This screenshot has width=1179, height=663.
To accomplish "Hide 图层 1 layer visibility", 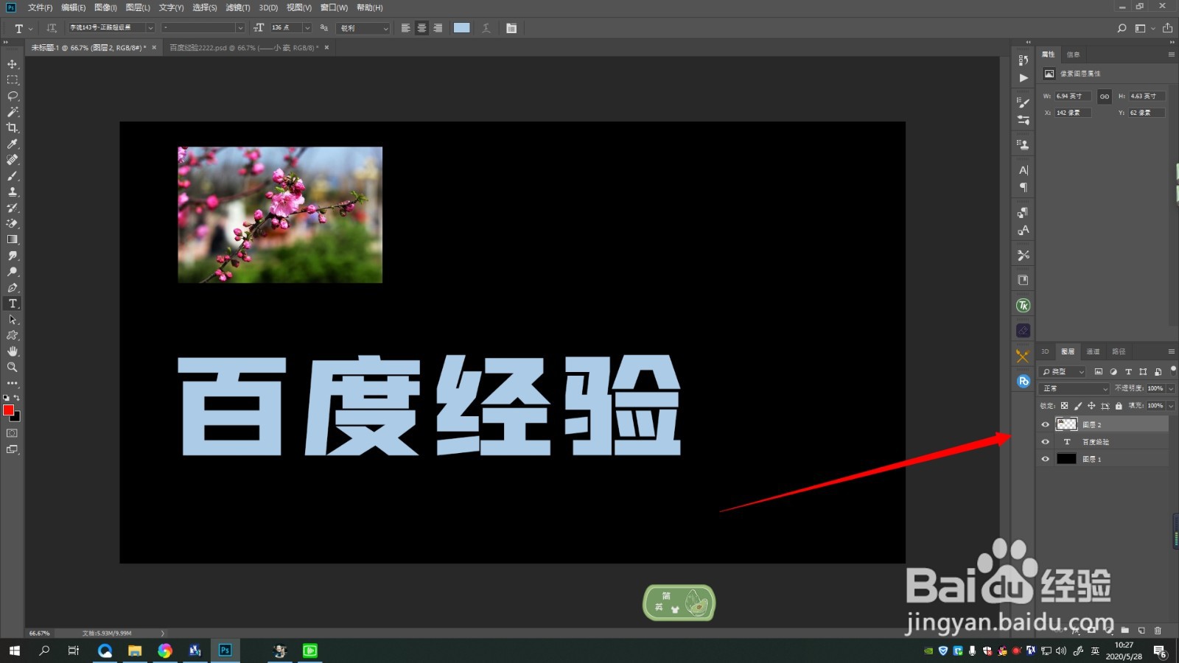I will point(1045,459).
